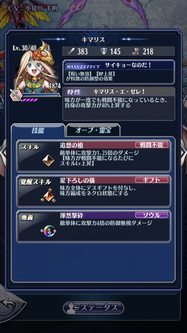Tap the 戦闘不能 skill tag
Image resolution: width=187 pixels, height=333 pixels.
[152, 145]
